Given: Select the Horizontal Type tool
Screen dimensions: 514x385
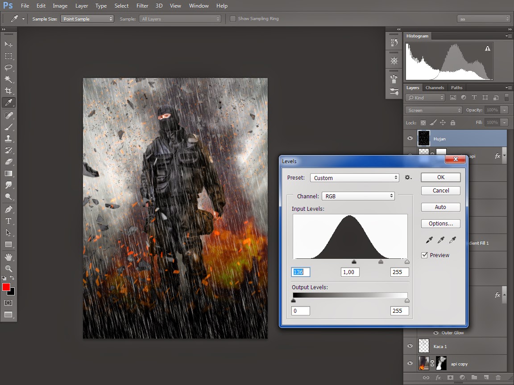Looking at the screenshot, I should [x=8, y=221].
